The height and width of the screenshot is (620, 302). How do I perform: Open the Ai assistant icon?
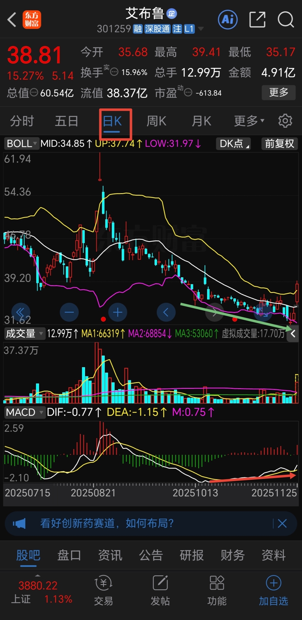tap(228, 19)
